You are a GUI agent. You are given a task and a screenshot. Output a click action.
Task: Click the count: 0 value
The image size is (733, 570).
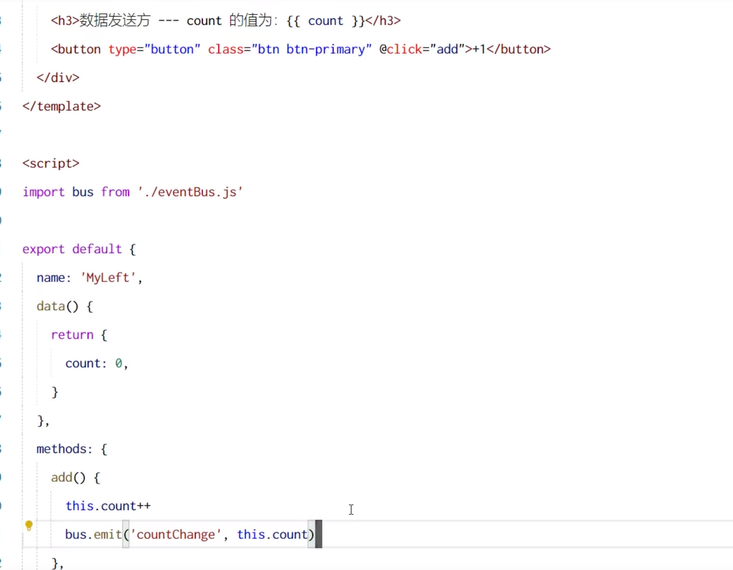pyautogui.click(x=118, y=363)
